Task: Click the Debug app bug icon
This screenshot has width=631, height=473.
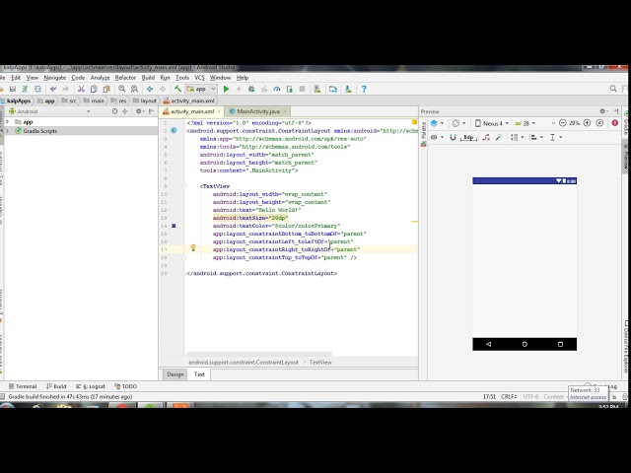Action: [251, 89]
